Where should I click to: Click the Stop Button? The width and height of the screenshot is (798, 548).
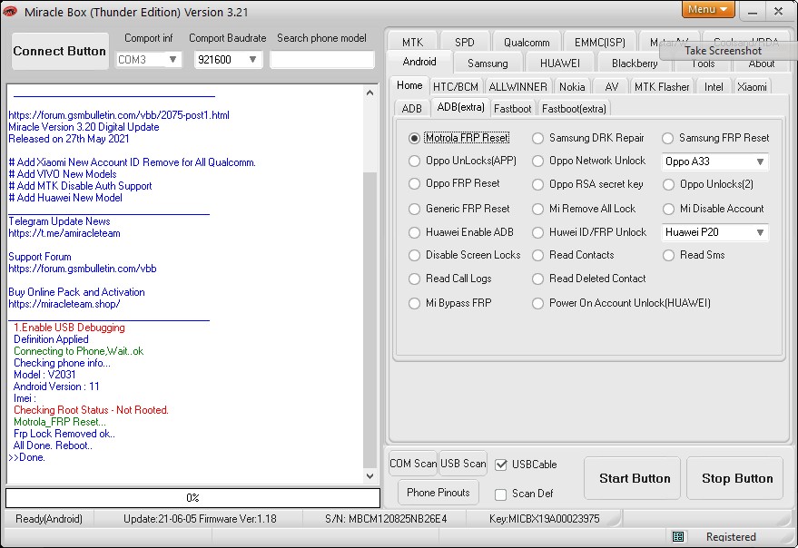[x=734, y=478]
